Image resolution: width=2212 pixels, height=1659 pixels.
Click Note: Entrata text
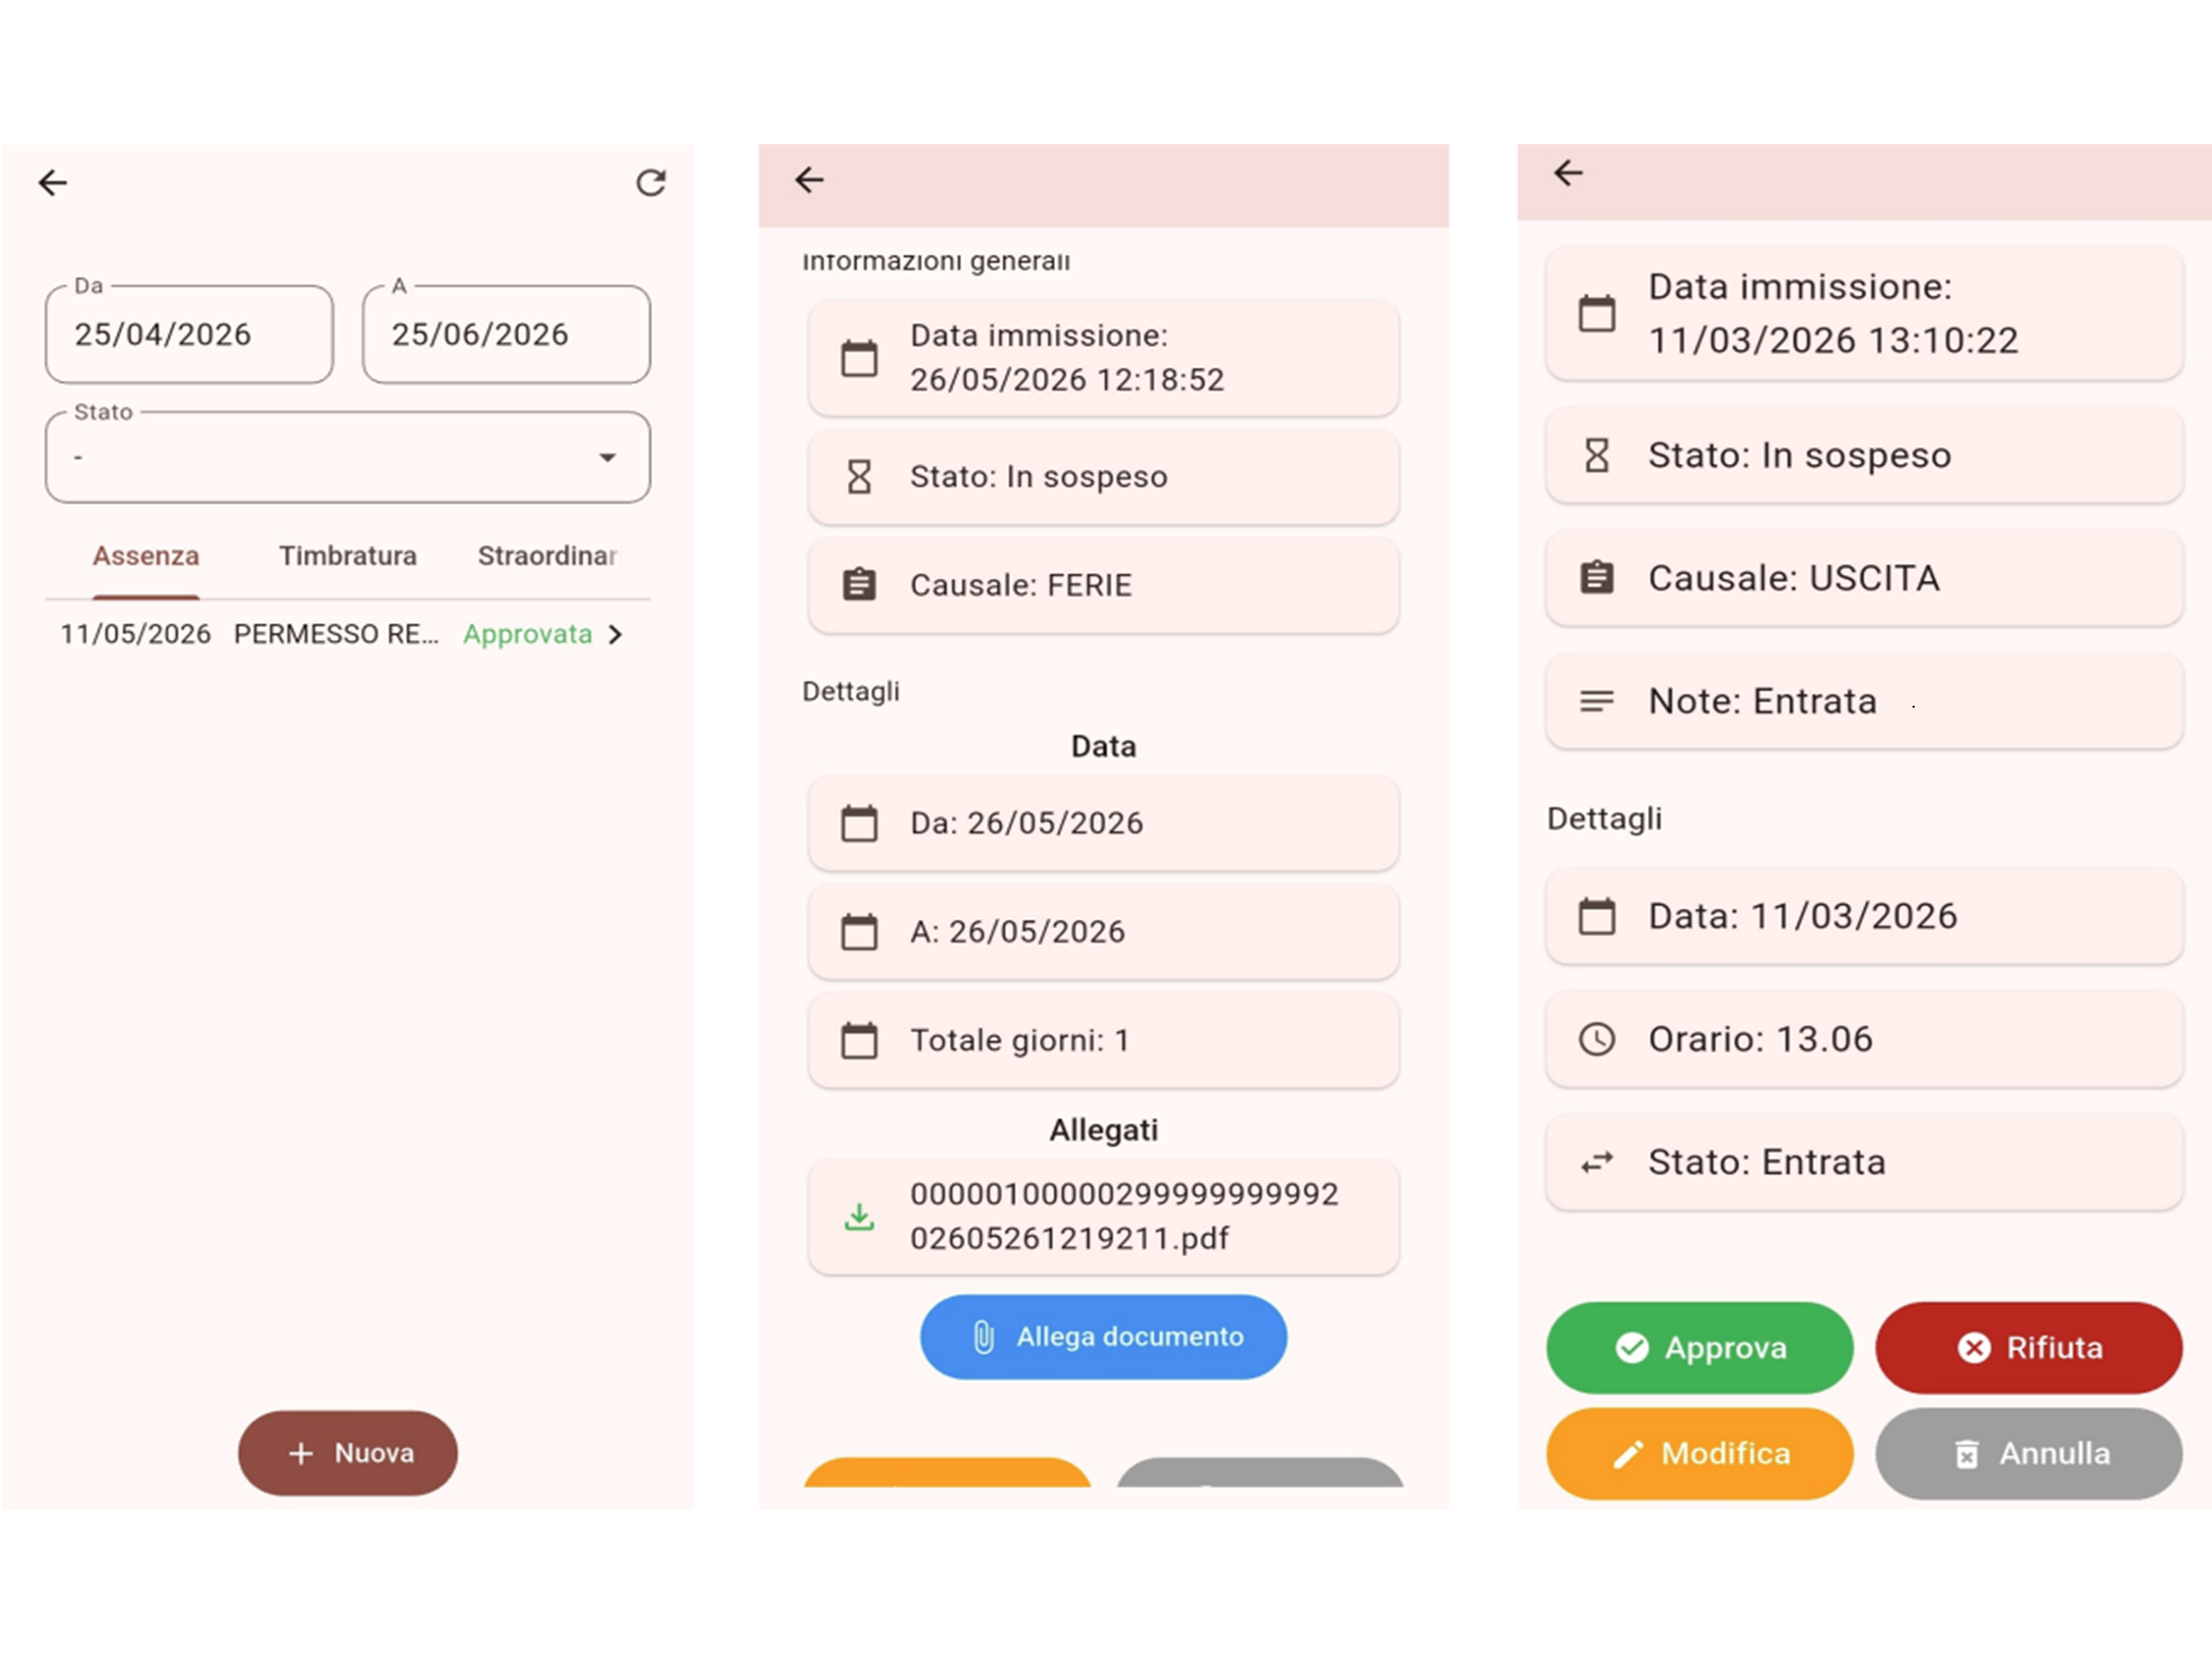(x=1762, y=702)
